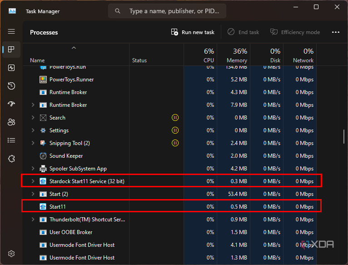Image resolution: width=348 pixels, height=265 pixels.
Task: Click the Task Manager app icon
Action: coord(12,11)
